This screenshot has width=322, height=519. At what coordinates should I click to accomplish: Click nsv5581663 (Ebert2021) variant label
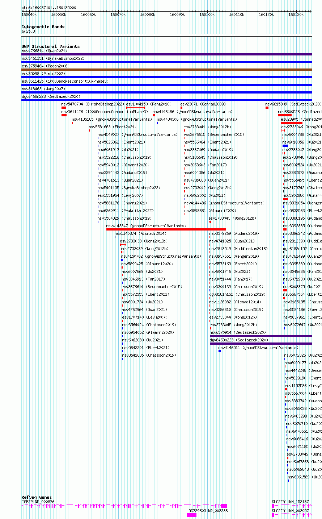click(113, 127)
